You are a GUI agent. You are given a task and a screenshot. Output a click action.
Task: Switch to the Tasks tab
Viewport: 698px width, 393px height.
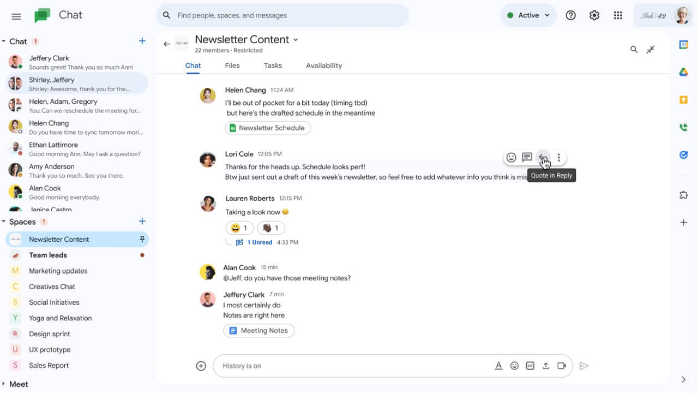273,65
